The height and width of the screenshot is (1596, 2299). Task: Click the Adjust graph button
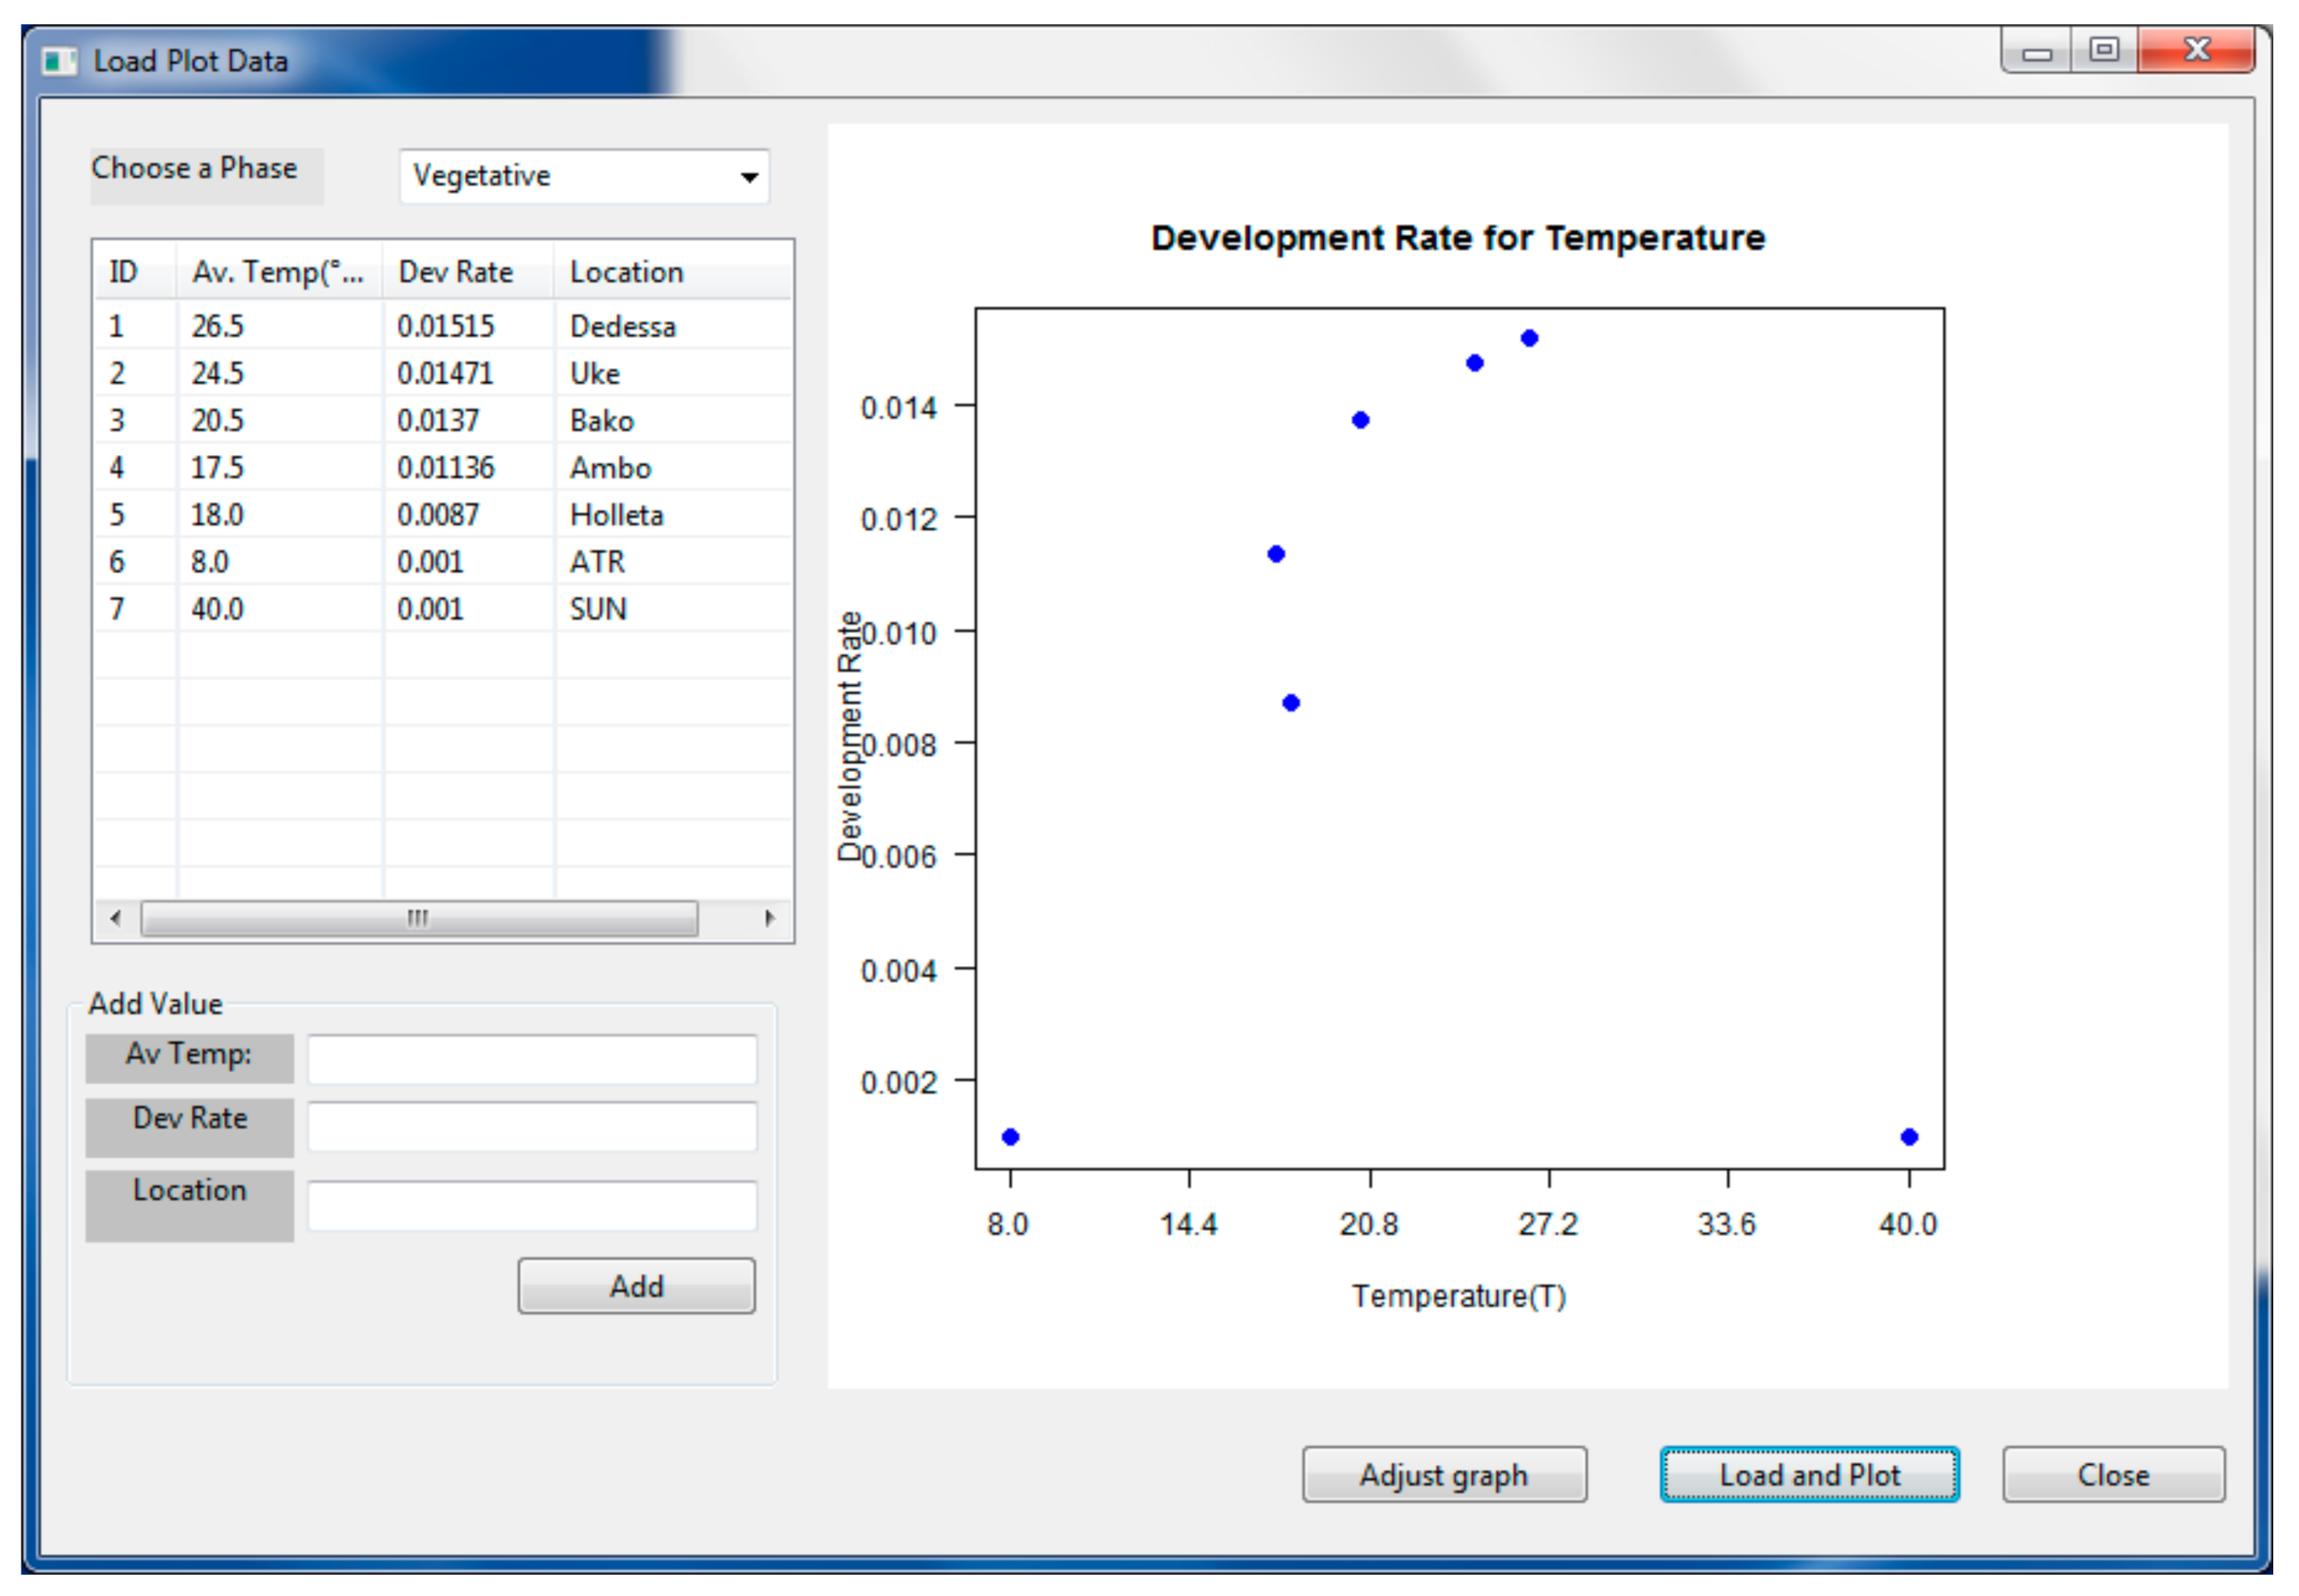tap(1443, 1474)
